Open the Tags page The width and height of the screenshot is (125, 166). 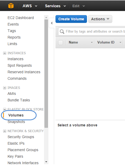pos(12,31)
